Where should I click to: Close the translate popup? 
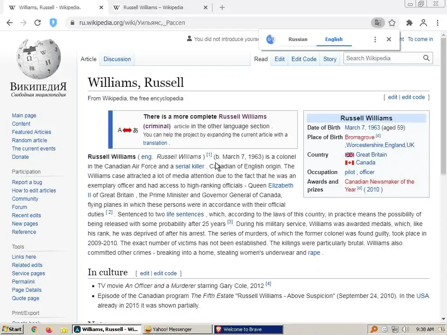pyautogui.click(x=389, y=39)
